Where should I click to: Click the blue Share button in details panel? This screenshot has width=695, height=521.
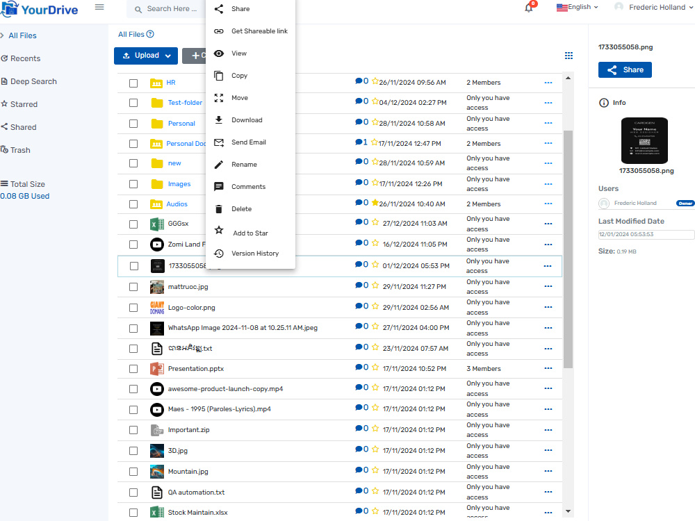coord(625,70)
